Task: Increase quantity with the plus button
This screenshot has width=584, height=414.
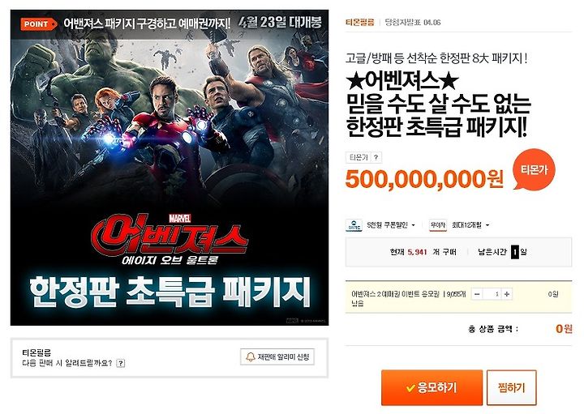Action: coord(506,294)
